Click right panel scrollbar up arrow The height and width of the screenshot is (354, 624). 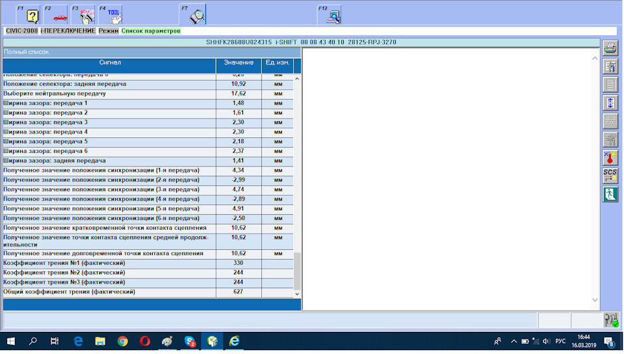point(595,58)
